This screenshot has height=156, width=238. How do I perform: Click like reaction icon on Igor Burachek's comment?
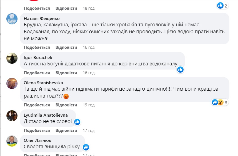pos(180,69)
